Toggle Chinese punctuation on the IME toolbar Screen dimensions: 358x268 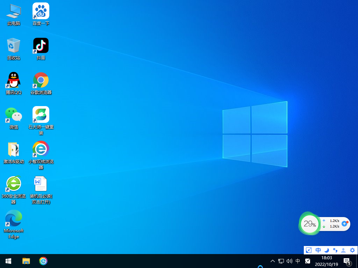point(335,250)
